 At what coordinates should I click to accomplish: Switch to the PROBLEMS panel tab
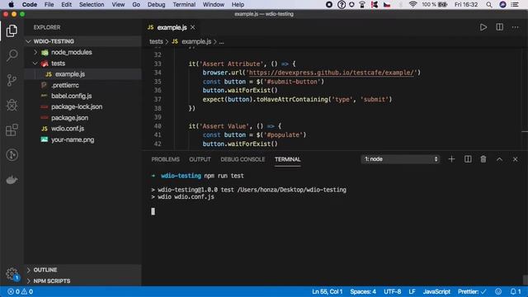(x=165, y=159)
